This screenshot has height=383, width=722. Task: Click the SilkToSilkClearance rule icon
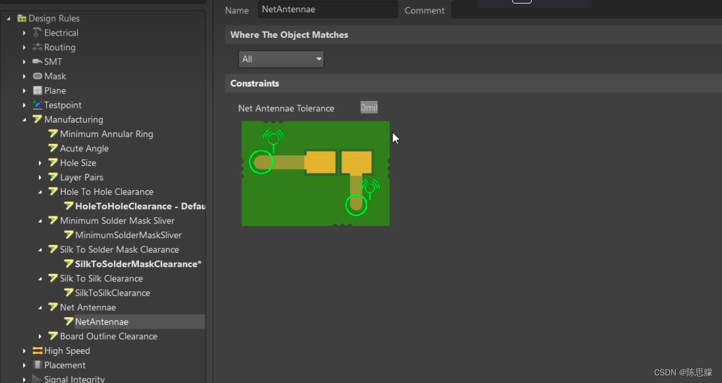click(69, 293)
